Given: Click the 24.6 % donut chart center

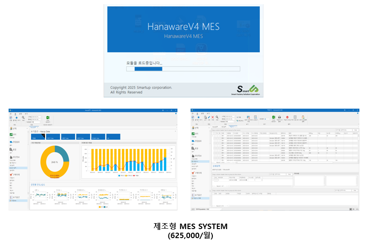Looking at the screenshot, I should pyautogui.click(x=55, y=162).
